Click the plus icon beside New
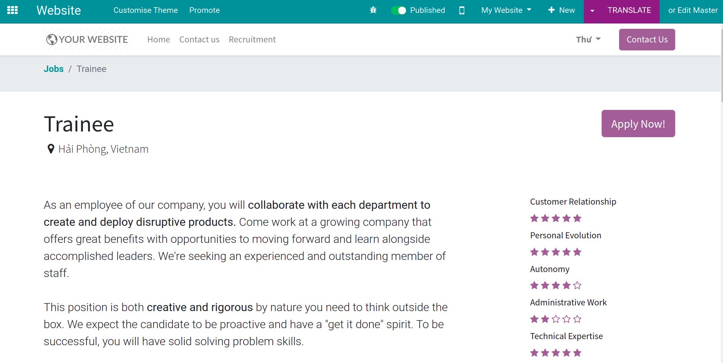 pos(552,10)
